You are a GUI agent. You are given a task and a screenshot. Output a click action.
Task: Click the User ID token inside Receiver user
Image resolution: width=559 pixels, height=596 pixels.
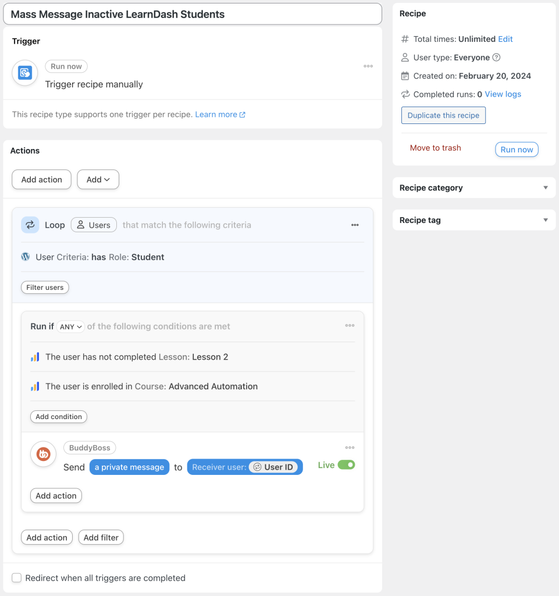point(275,466)
